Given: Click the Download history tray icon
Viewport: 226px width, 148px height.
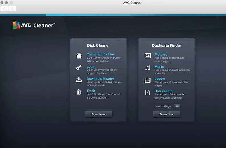Looking at the screenshot, I should click(x=79, y=80).
